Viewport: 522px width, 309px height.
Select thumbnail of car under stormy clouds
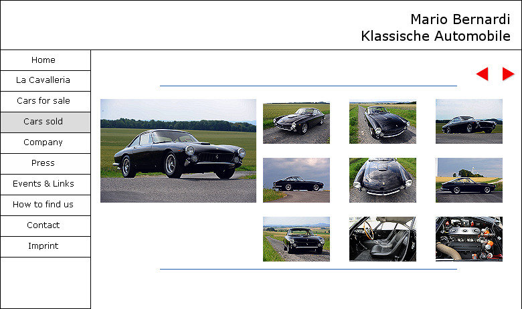(x=296, y=181)
